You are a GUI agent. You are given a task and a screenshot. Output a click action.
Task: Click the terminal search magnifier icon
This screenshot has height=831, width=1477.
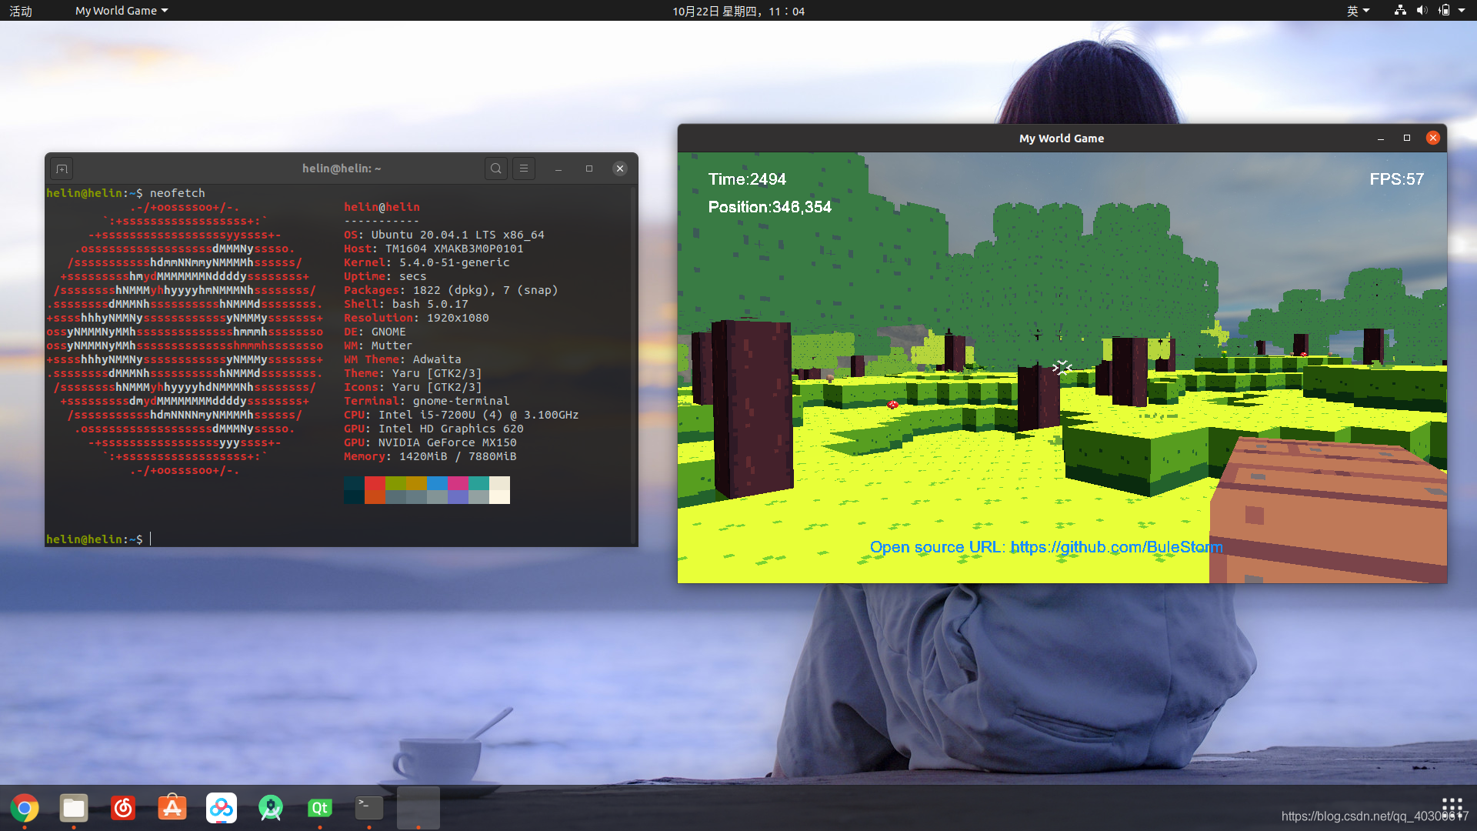496,169
